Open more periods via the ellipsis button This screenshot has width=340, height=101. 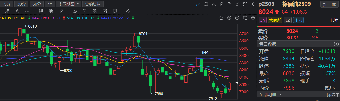point(50,4)
